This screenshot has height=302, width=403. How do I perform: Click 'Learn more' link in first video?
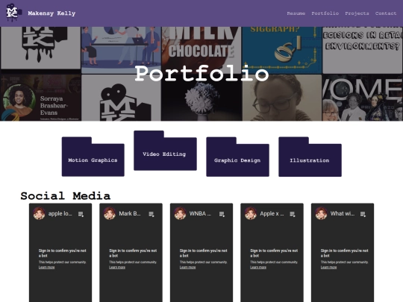(46, 268)
